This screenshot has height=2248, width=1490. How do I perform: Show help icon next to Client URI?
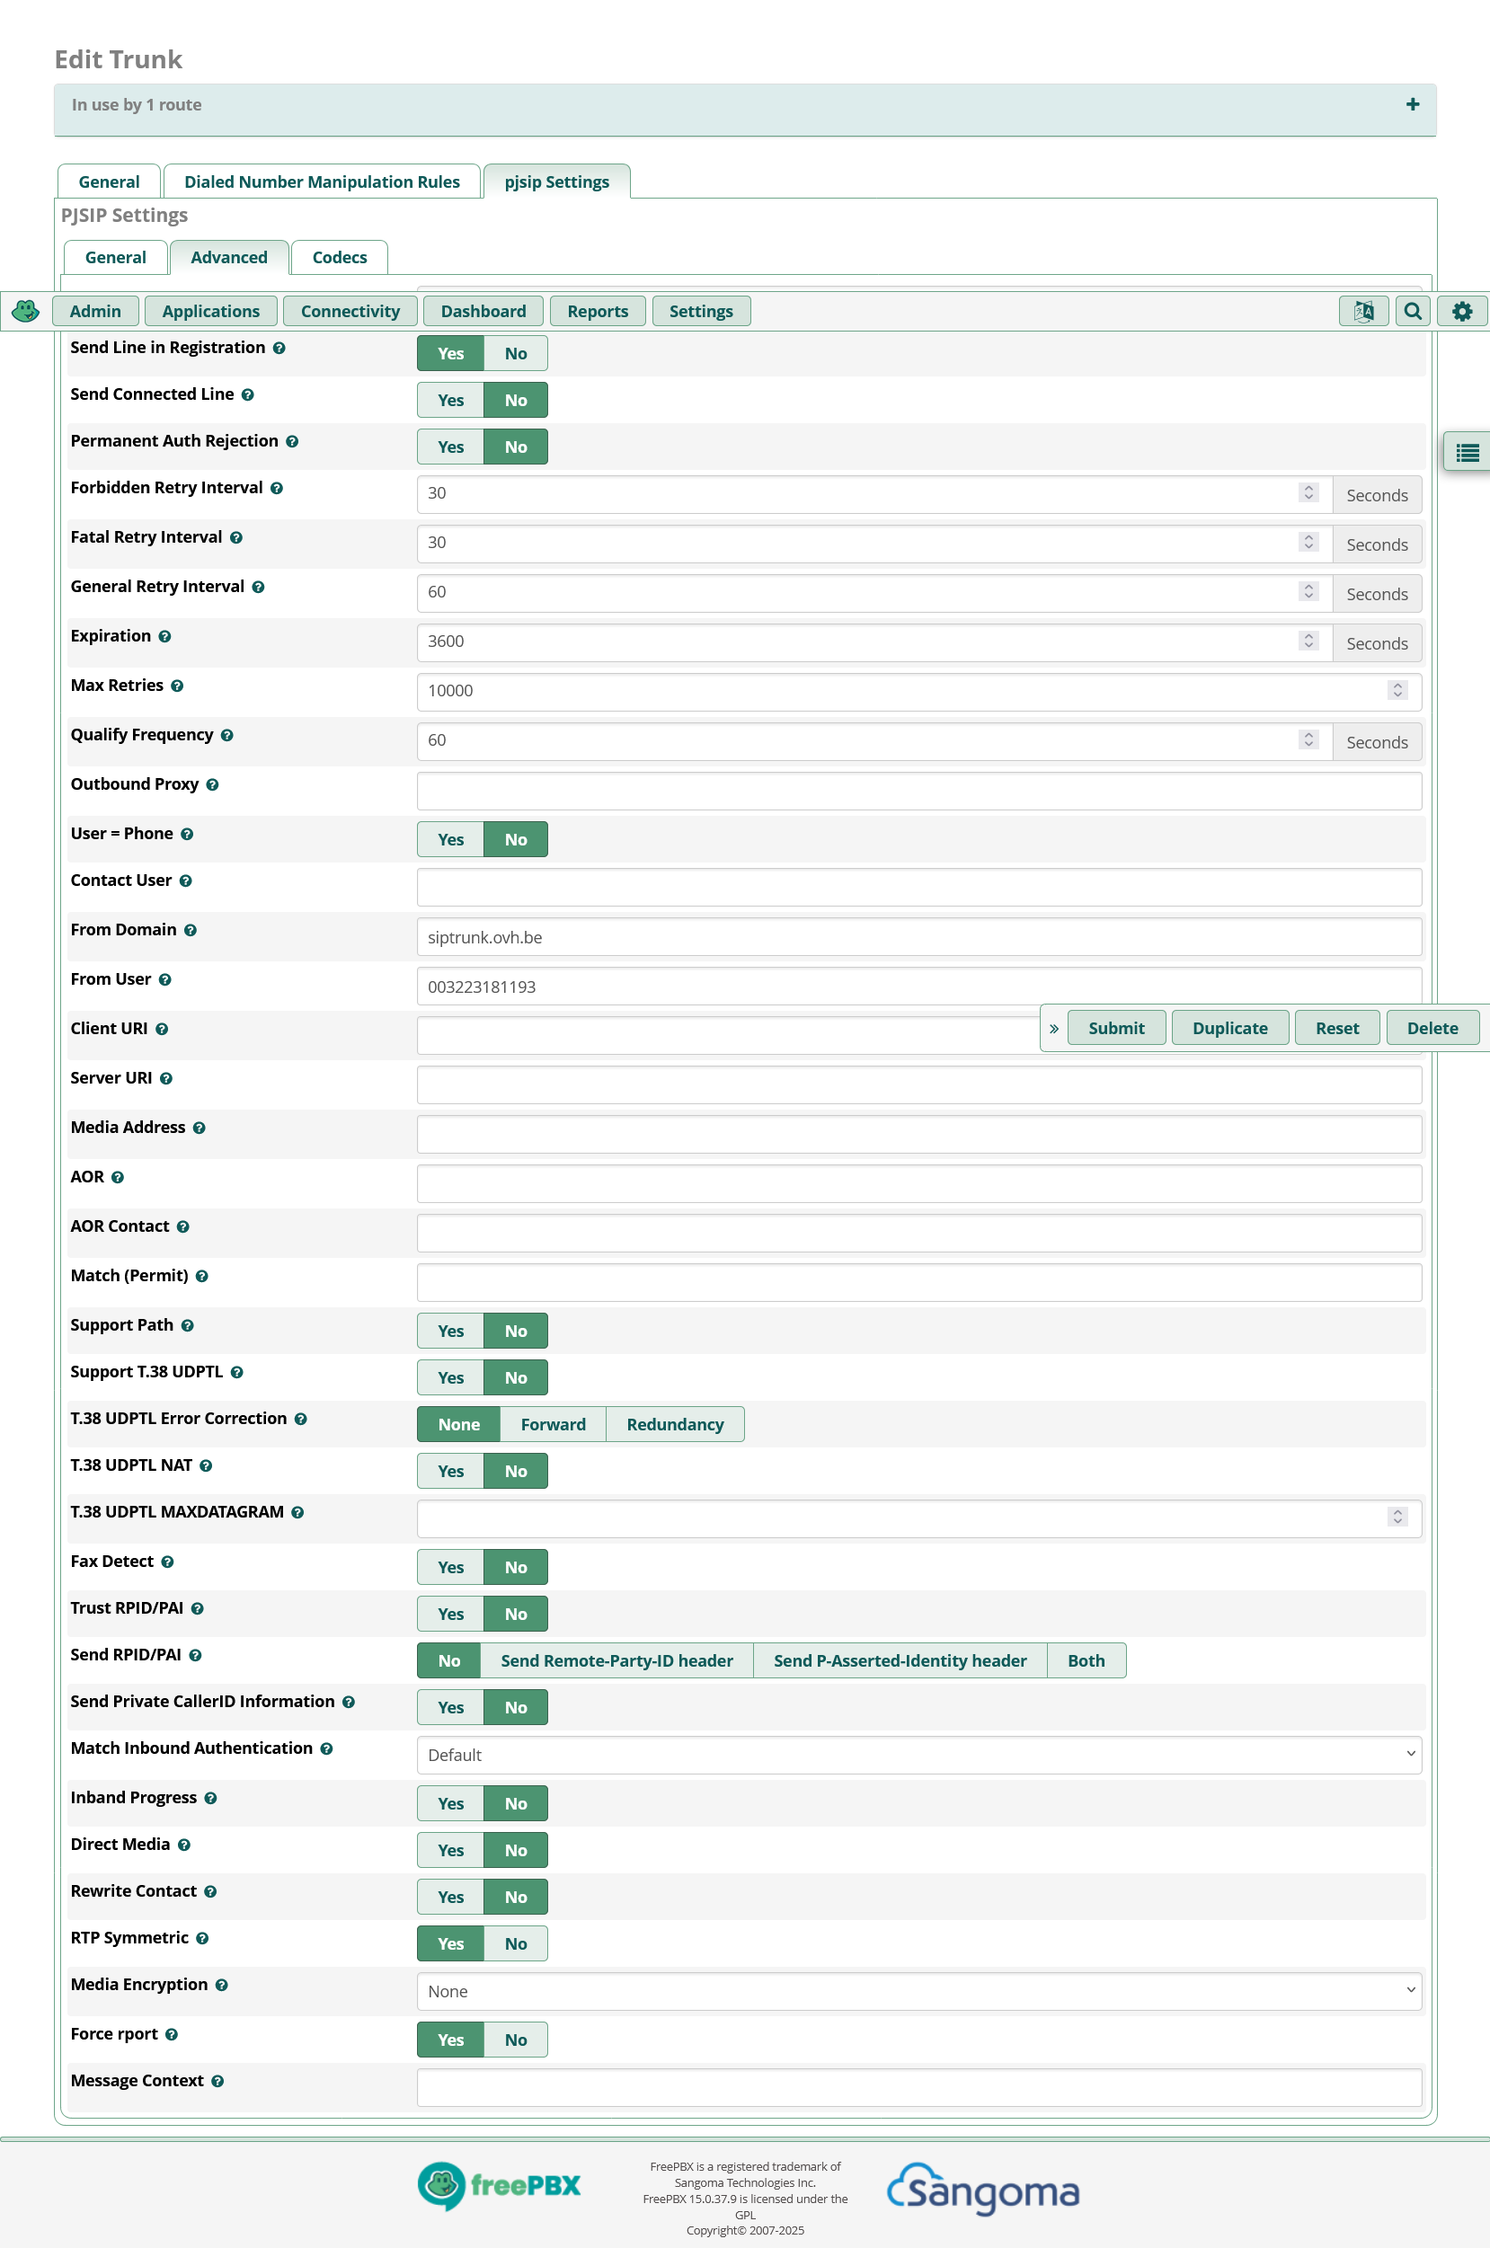tap(162, 1028)
